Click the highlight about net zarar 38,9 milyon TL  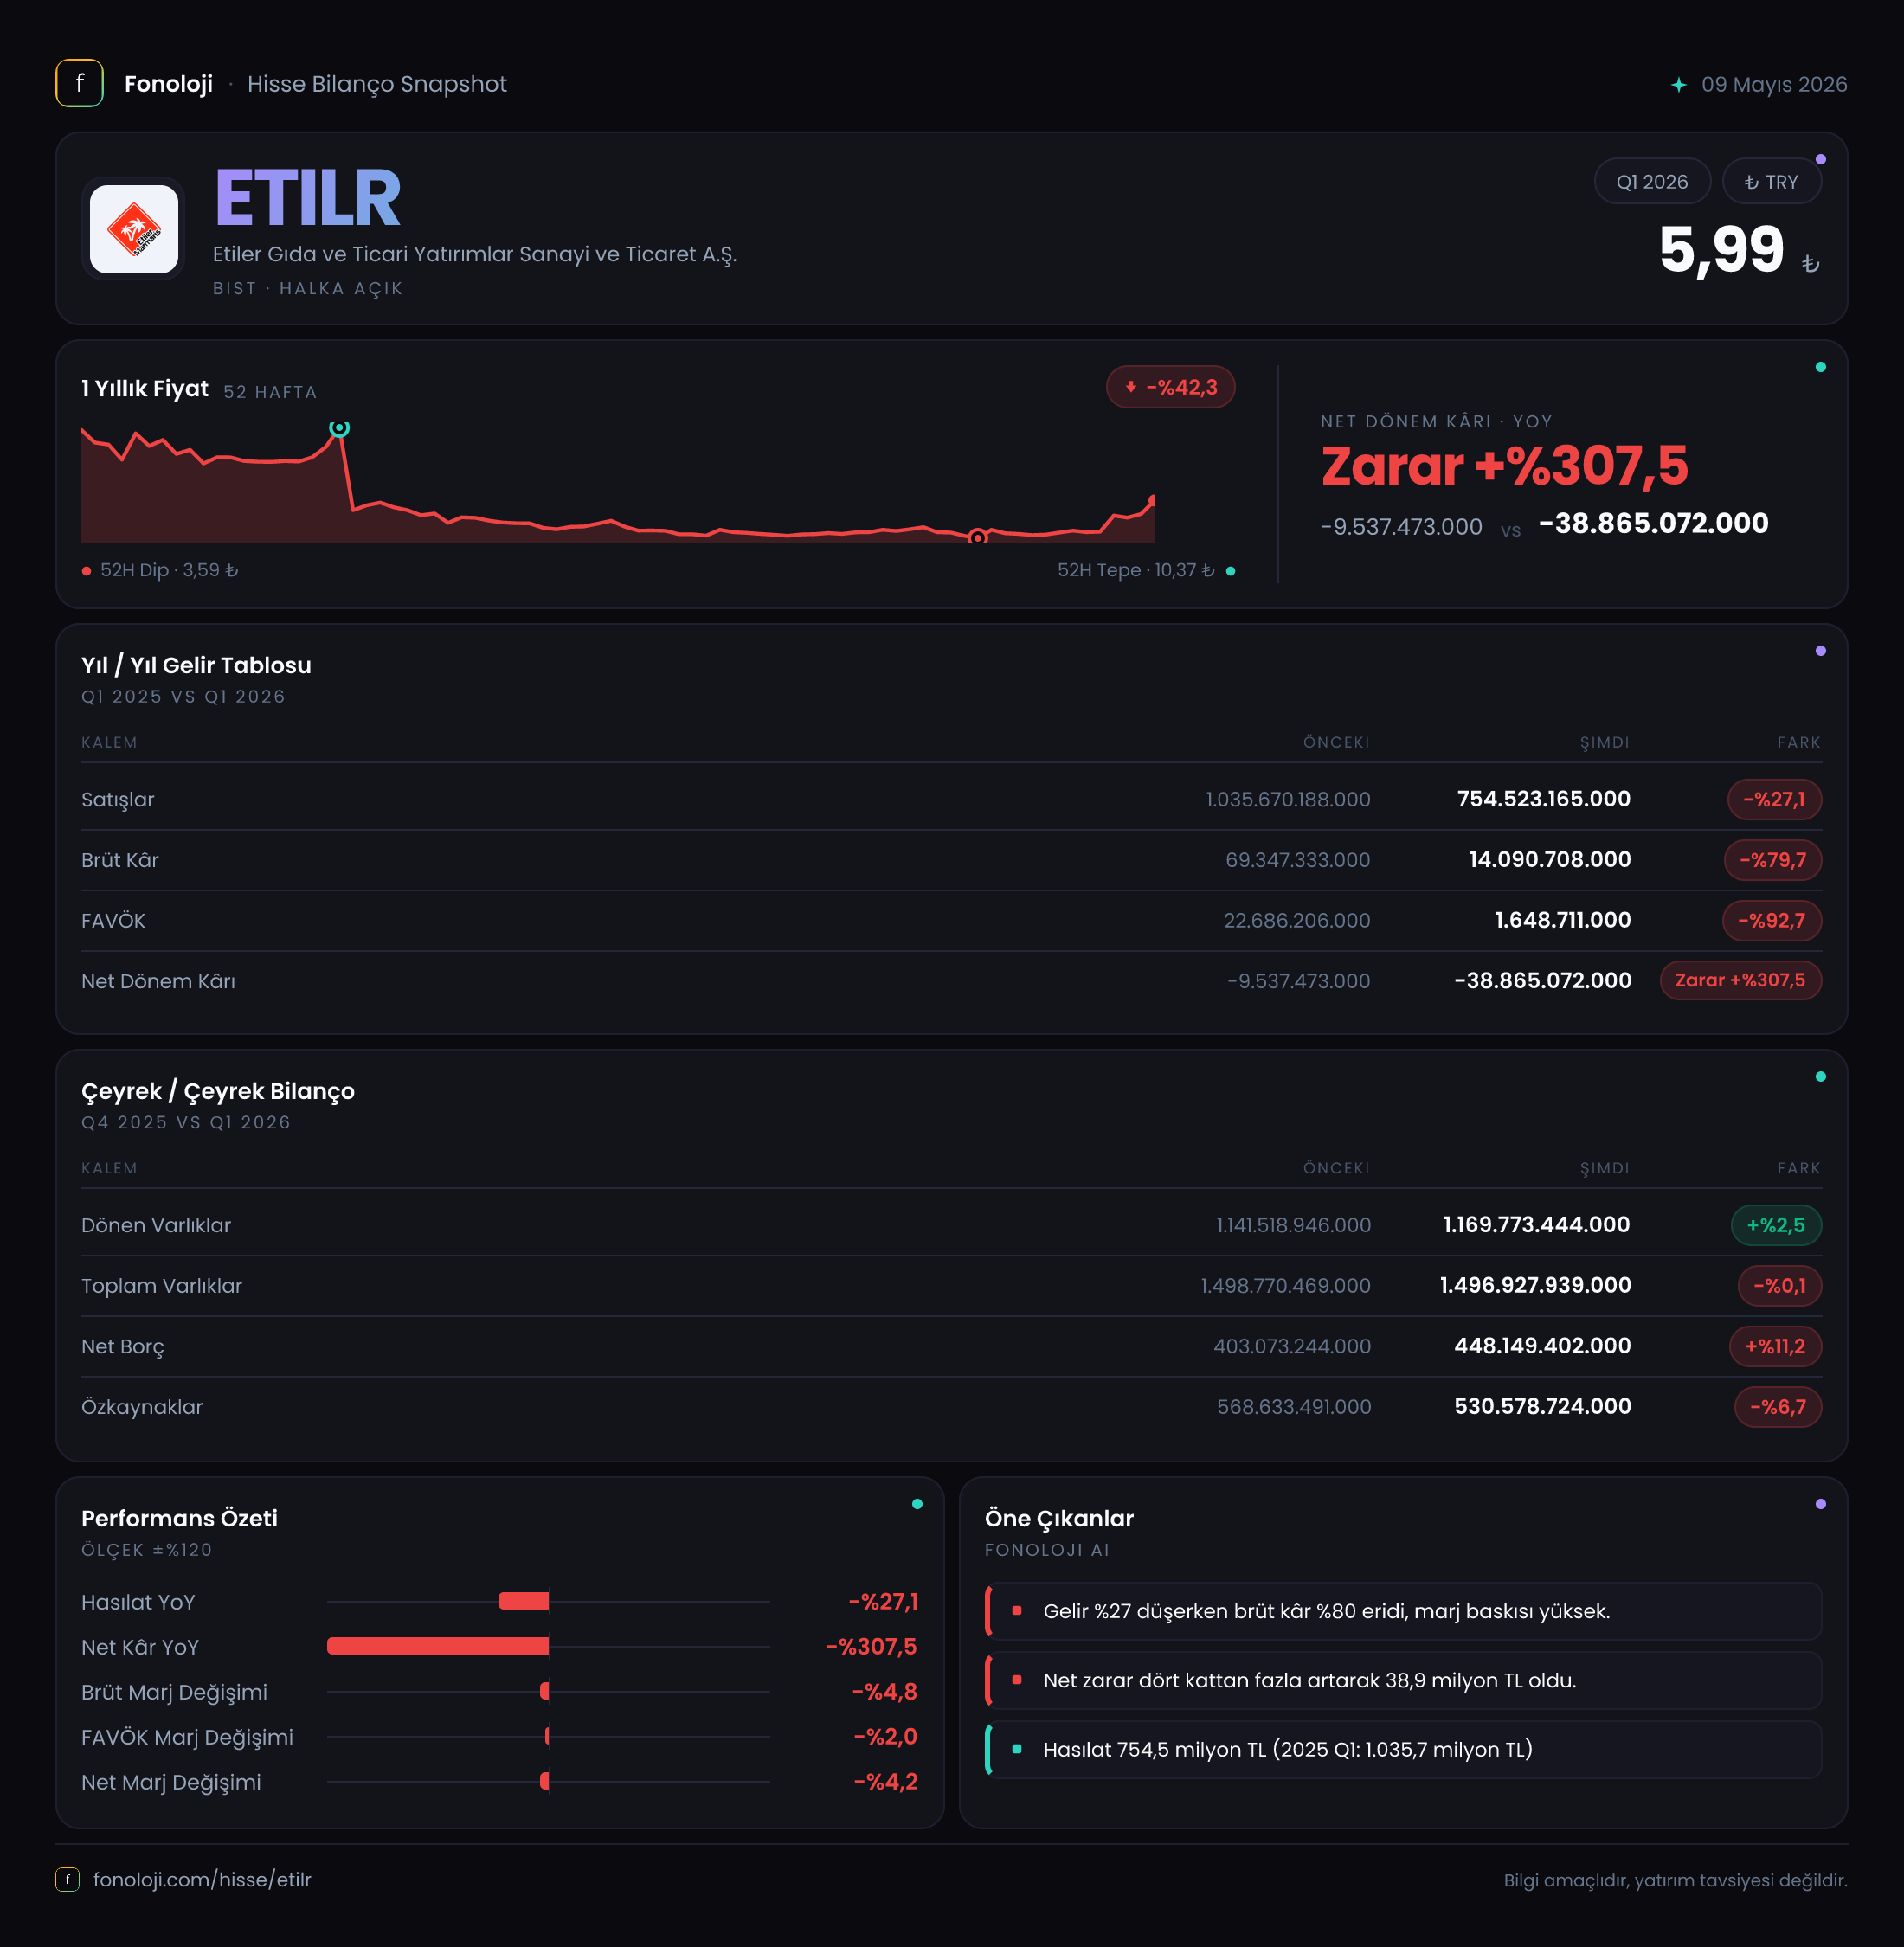tap(1403, 1680)
